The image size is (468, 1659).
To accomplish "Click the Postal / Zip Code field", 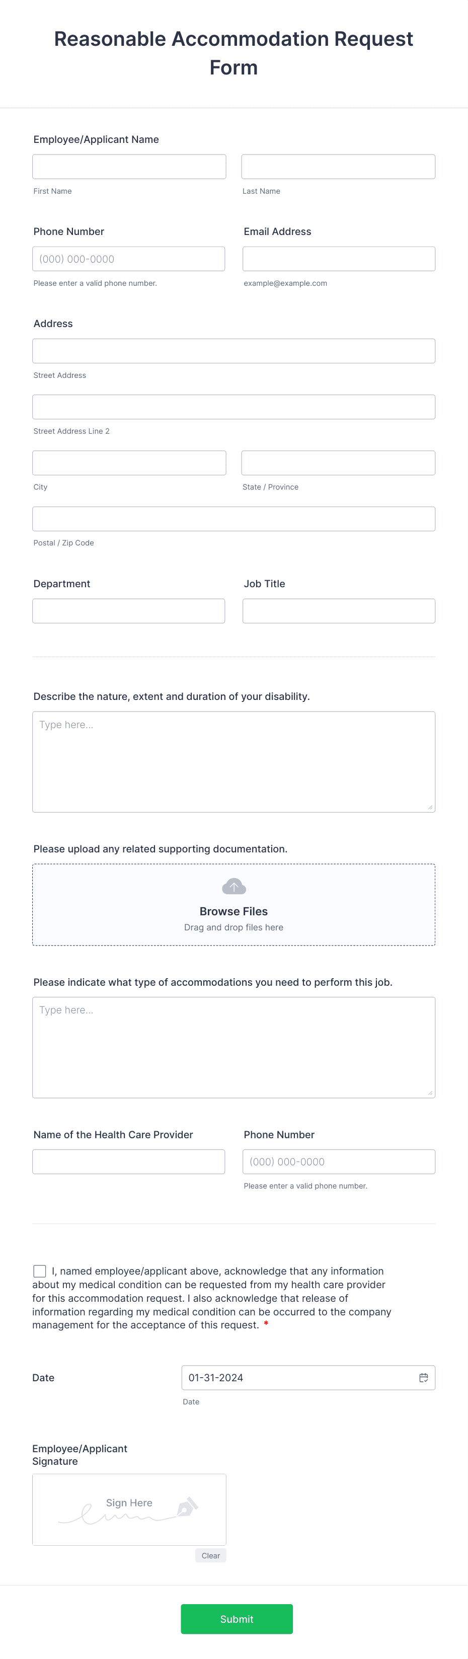I will 233,519.
